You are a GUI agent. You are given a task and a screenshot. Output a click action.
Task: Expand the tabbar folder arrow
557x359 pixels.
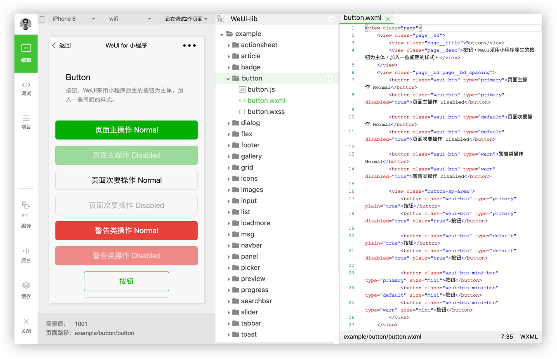click(x=229, y=324)
